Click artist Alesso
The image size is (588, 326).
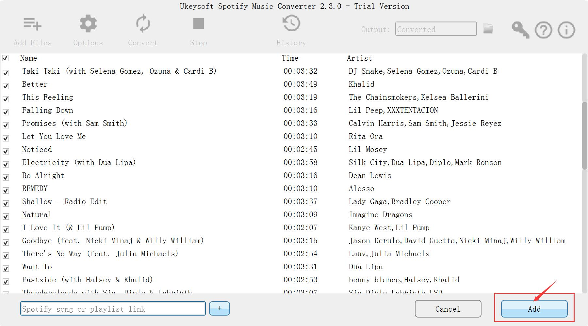coord(362,188)
